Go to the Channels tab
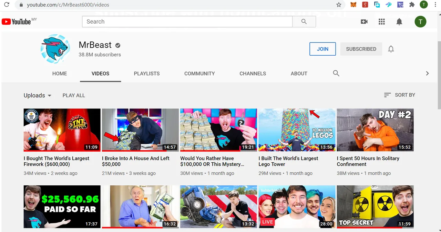This screenshot has height=232, width=441. tap(253, 73)
